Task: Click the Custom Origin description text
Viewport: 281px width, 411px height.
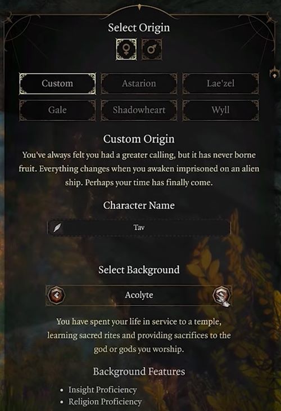Action: [x=139, y=169]
